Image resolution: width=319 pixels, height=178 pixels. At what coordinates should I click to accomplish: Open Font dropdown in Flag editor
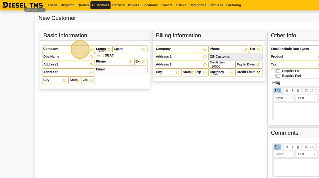pos(306,98)
